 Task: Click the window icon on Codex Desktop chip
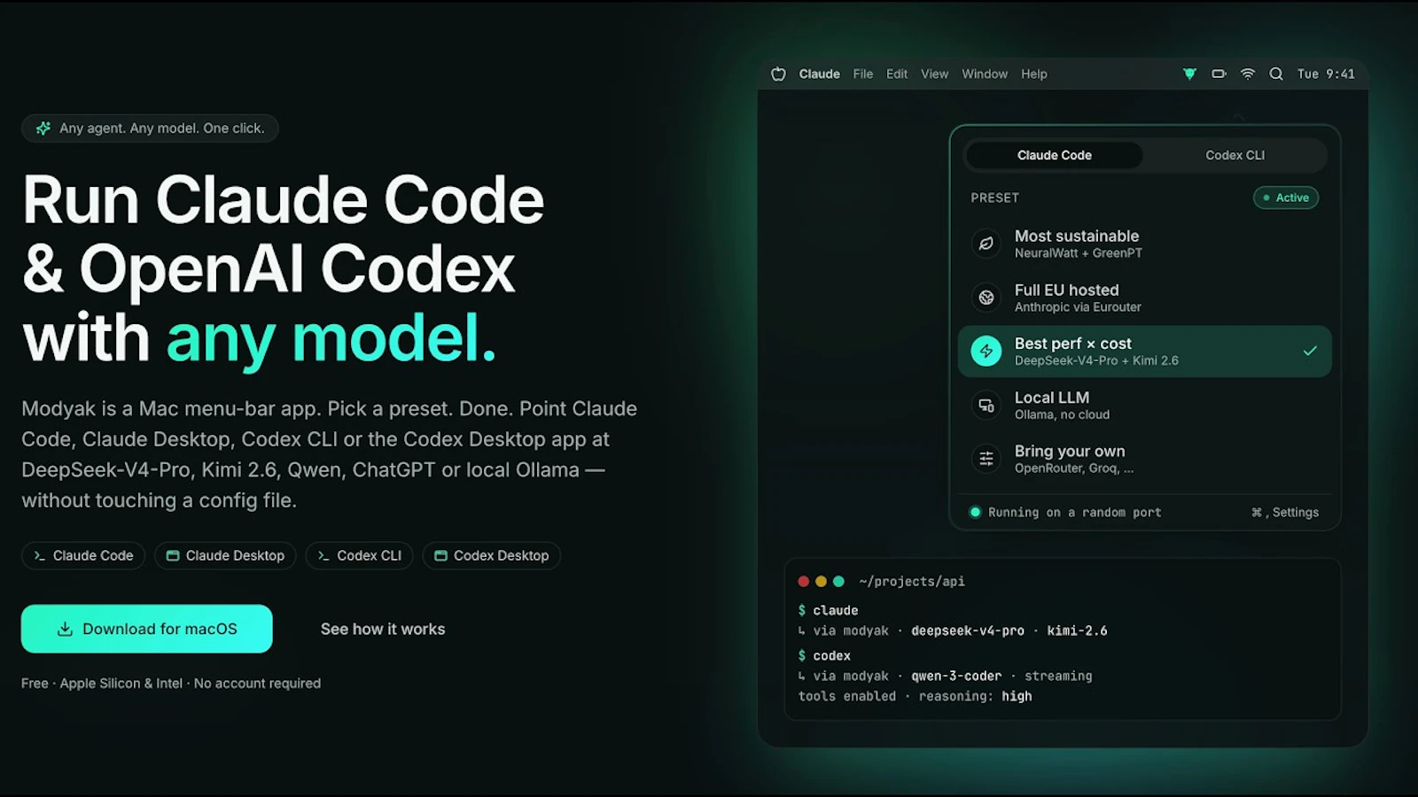click(440, 556)
